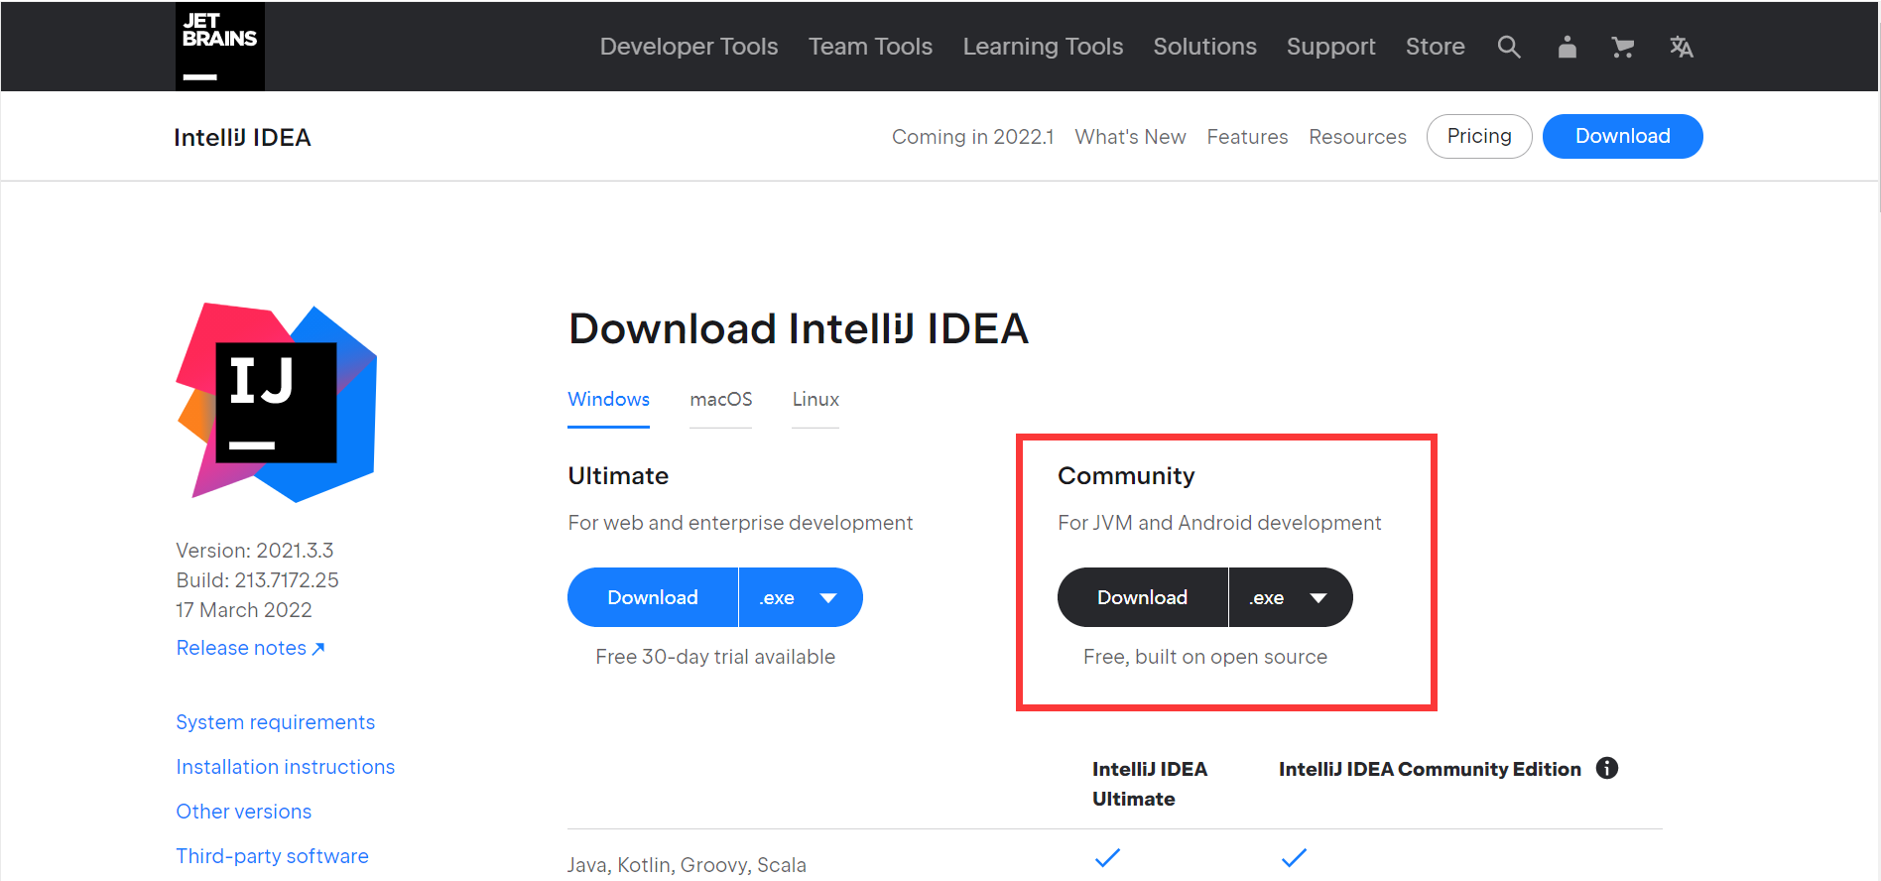Click the 'Build: 213.7172.25' text

pyautogui.click(x=257, y=580)
